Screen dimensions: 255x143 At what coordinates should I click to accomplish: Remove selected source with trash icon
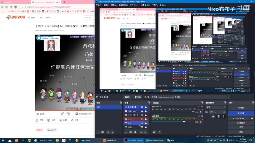(130, 132)
